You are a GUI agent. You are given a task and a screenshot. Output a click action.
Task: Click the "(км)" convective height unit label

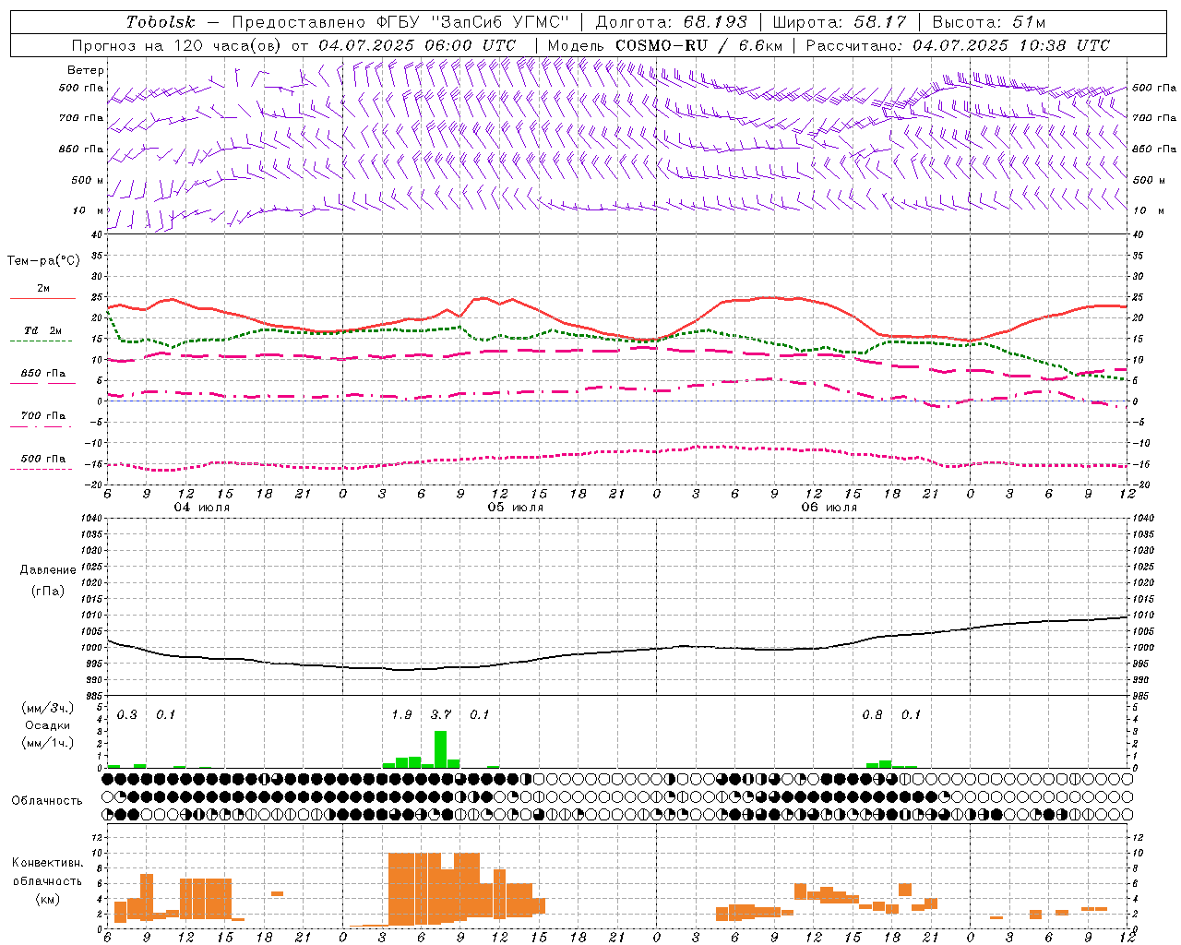tap(47, 899)
